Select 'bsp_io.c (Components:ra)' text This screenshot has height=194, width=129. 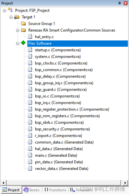[57, 96]
